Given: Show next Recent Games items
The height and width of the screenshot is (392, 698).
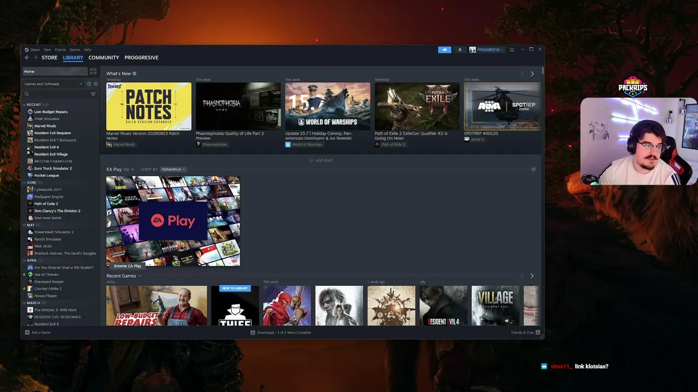Looking at the screenshot, I should [x=532, y=276].
